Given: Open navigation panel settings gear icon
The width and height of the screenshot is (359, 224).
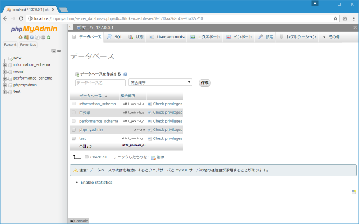Looking at the screenshot, I should coord(43,38).
